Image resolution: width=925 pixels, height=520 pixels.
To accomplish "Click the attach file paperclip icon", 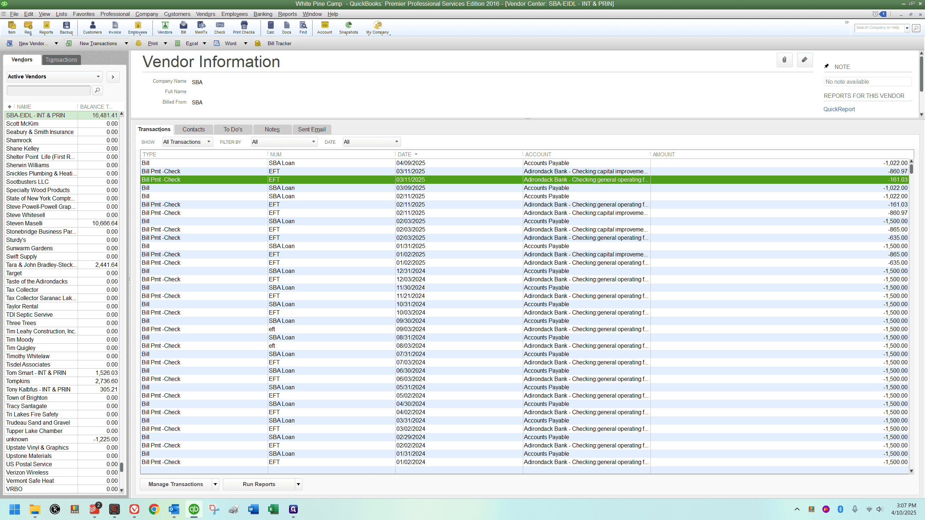I will [x=784, y=60].
